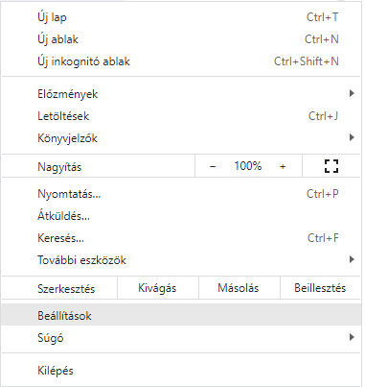Click the Másolás button
This screenshot has height=387, width=365.
tap(240, 288)
